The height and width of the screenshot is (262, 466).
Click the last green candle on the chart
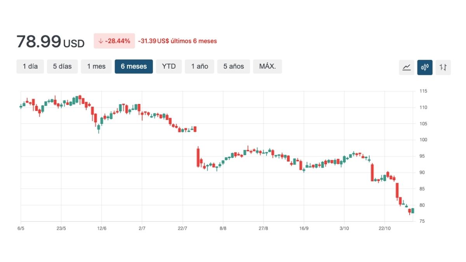(x=412, y=211)
